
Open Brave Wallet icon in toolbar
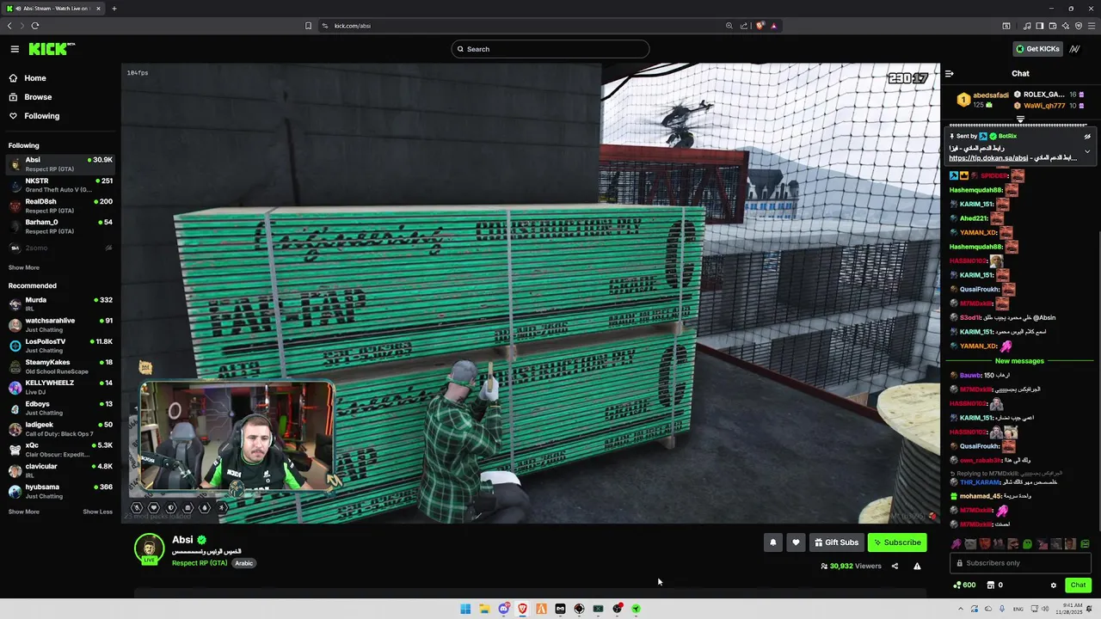pos(1053,26)
